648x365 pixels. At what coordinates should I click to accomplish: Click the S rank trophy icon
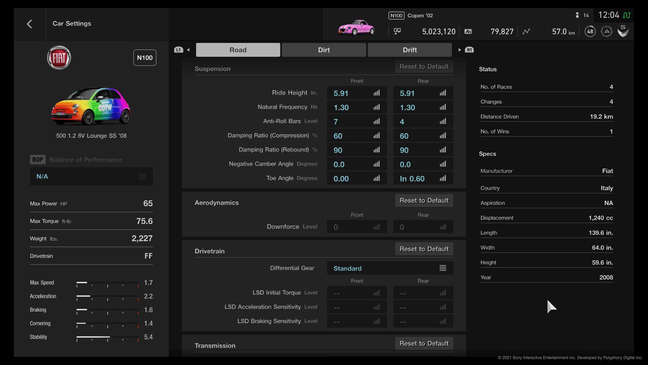(623, 31)
